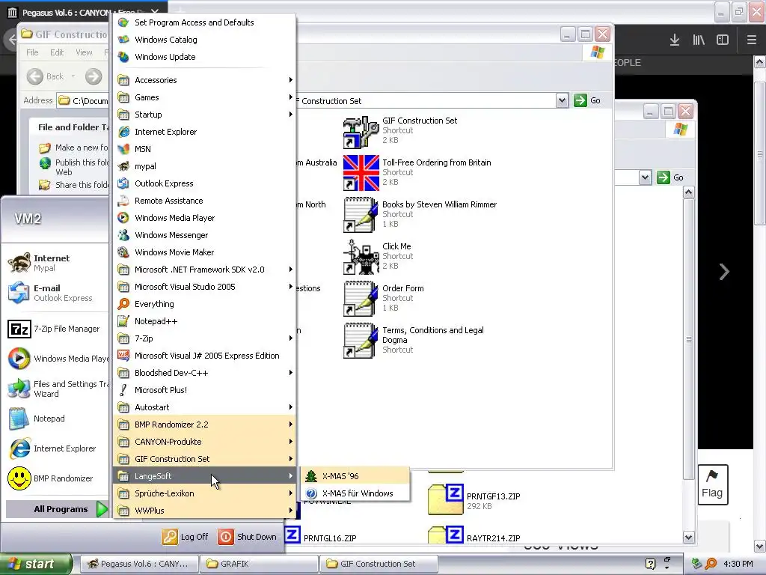Open X-MAS für Windows help file
The height and width of the screenshot is (575, 766).
(x=355, y=493)
